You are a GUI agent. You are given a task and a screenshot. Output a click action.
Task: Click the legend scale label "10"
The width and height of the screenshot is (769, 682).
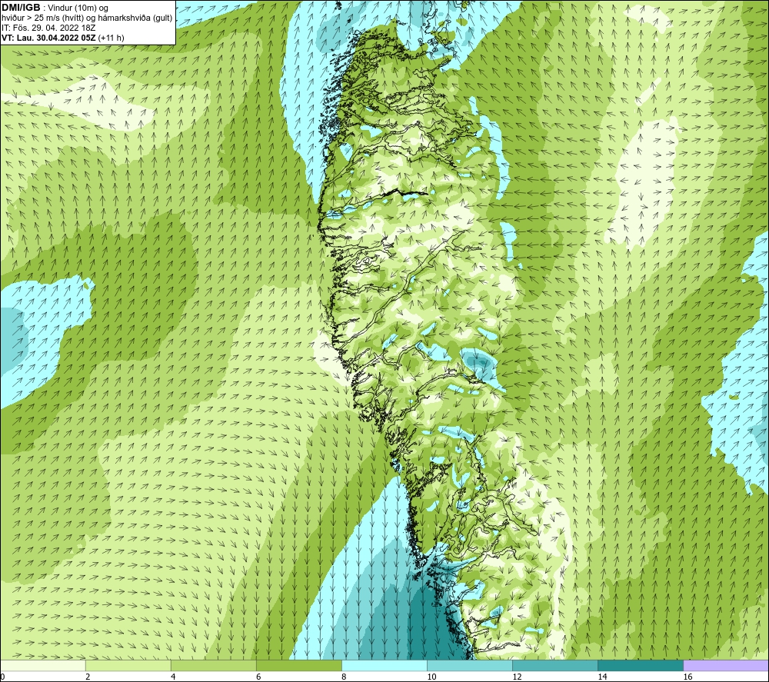point(431,677)
